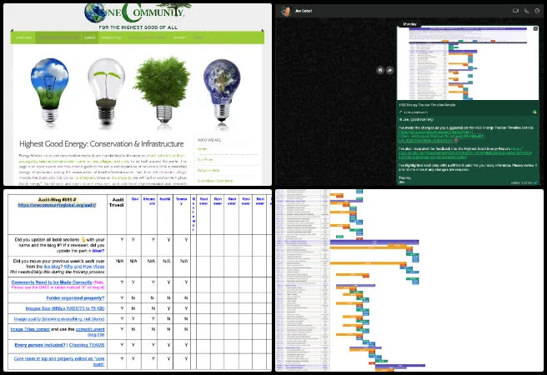Open the Images Size link in the checklist
Screen dimensions: 547x375
(65, 308)
